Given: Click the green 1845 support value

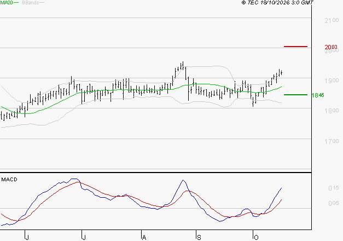Looking at the screenshot, I should click(318, 95).
